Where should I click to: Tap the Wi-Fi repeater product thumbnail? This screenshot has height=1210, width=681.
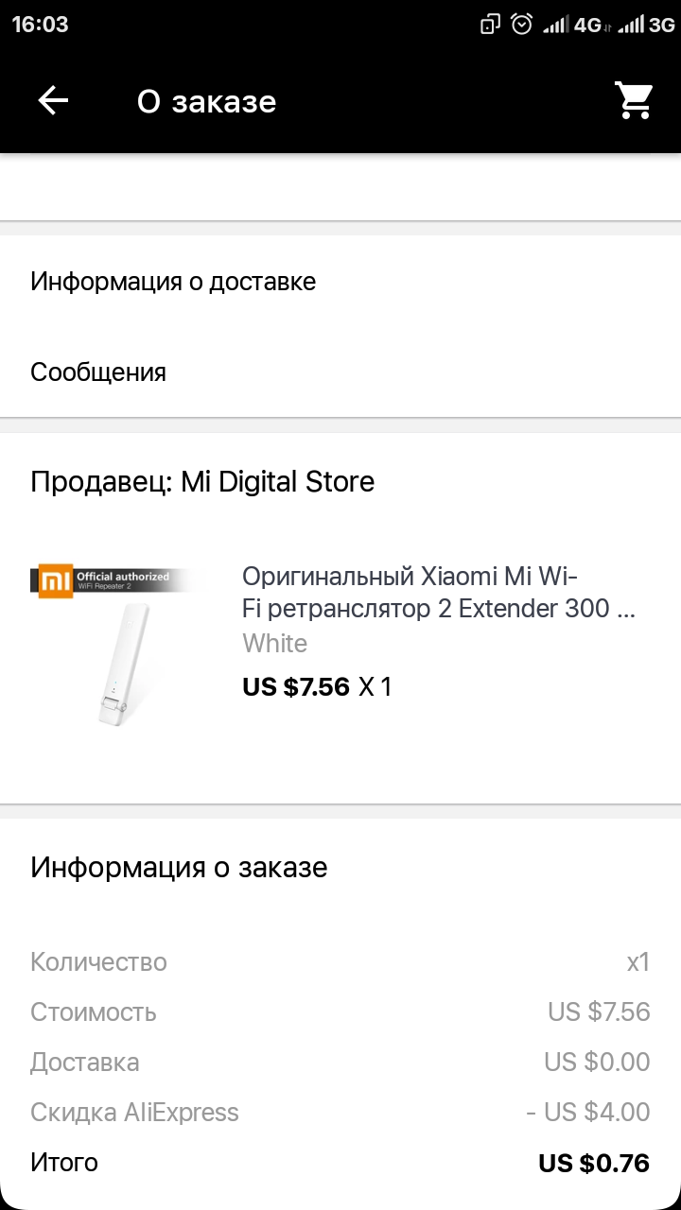pyautogui.click(x=113, y=648)
